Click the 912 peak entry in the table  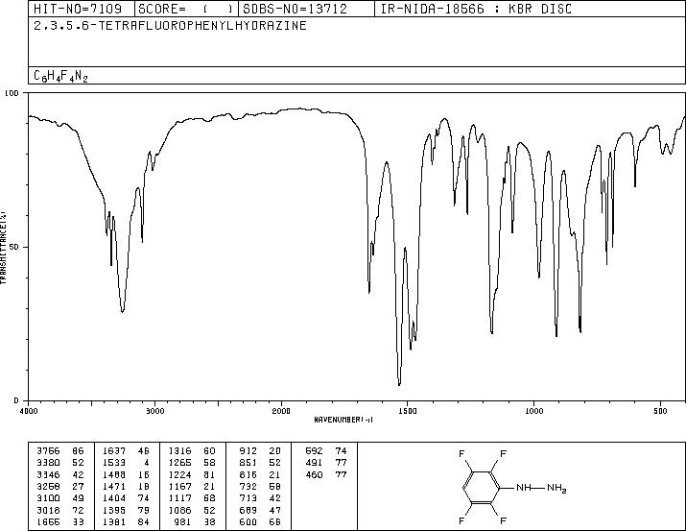click(x=260, y=451)
